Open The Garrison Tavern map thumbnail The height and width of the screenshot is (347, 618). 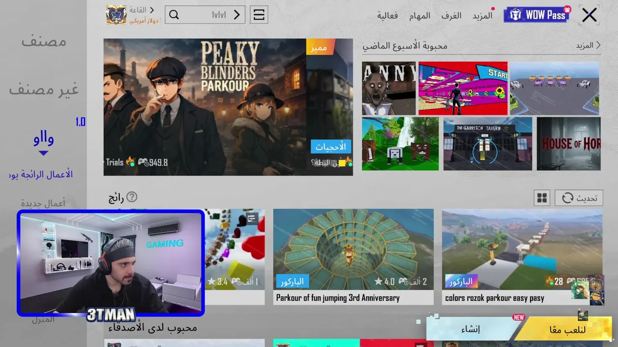click(488, 144)
